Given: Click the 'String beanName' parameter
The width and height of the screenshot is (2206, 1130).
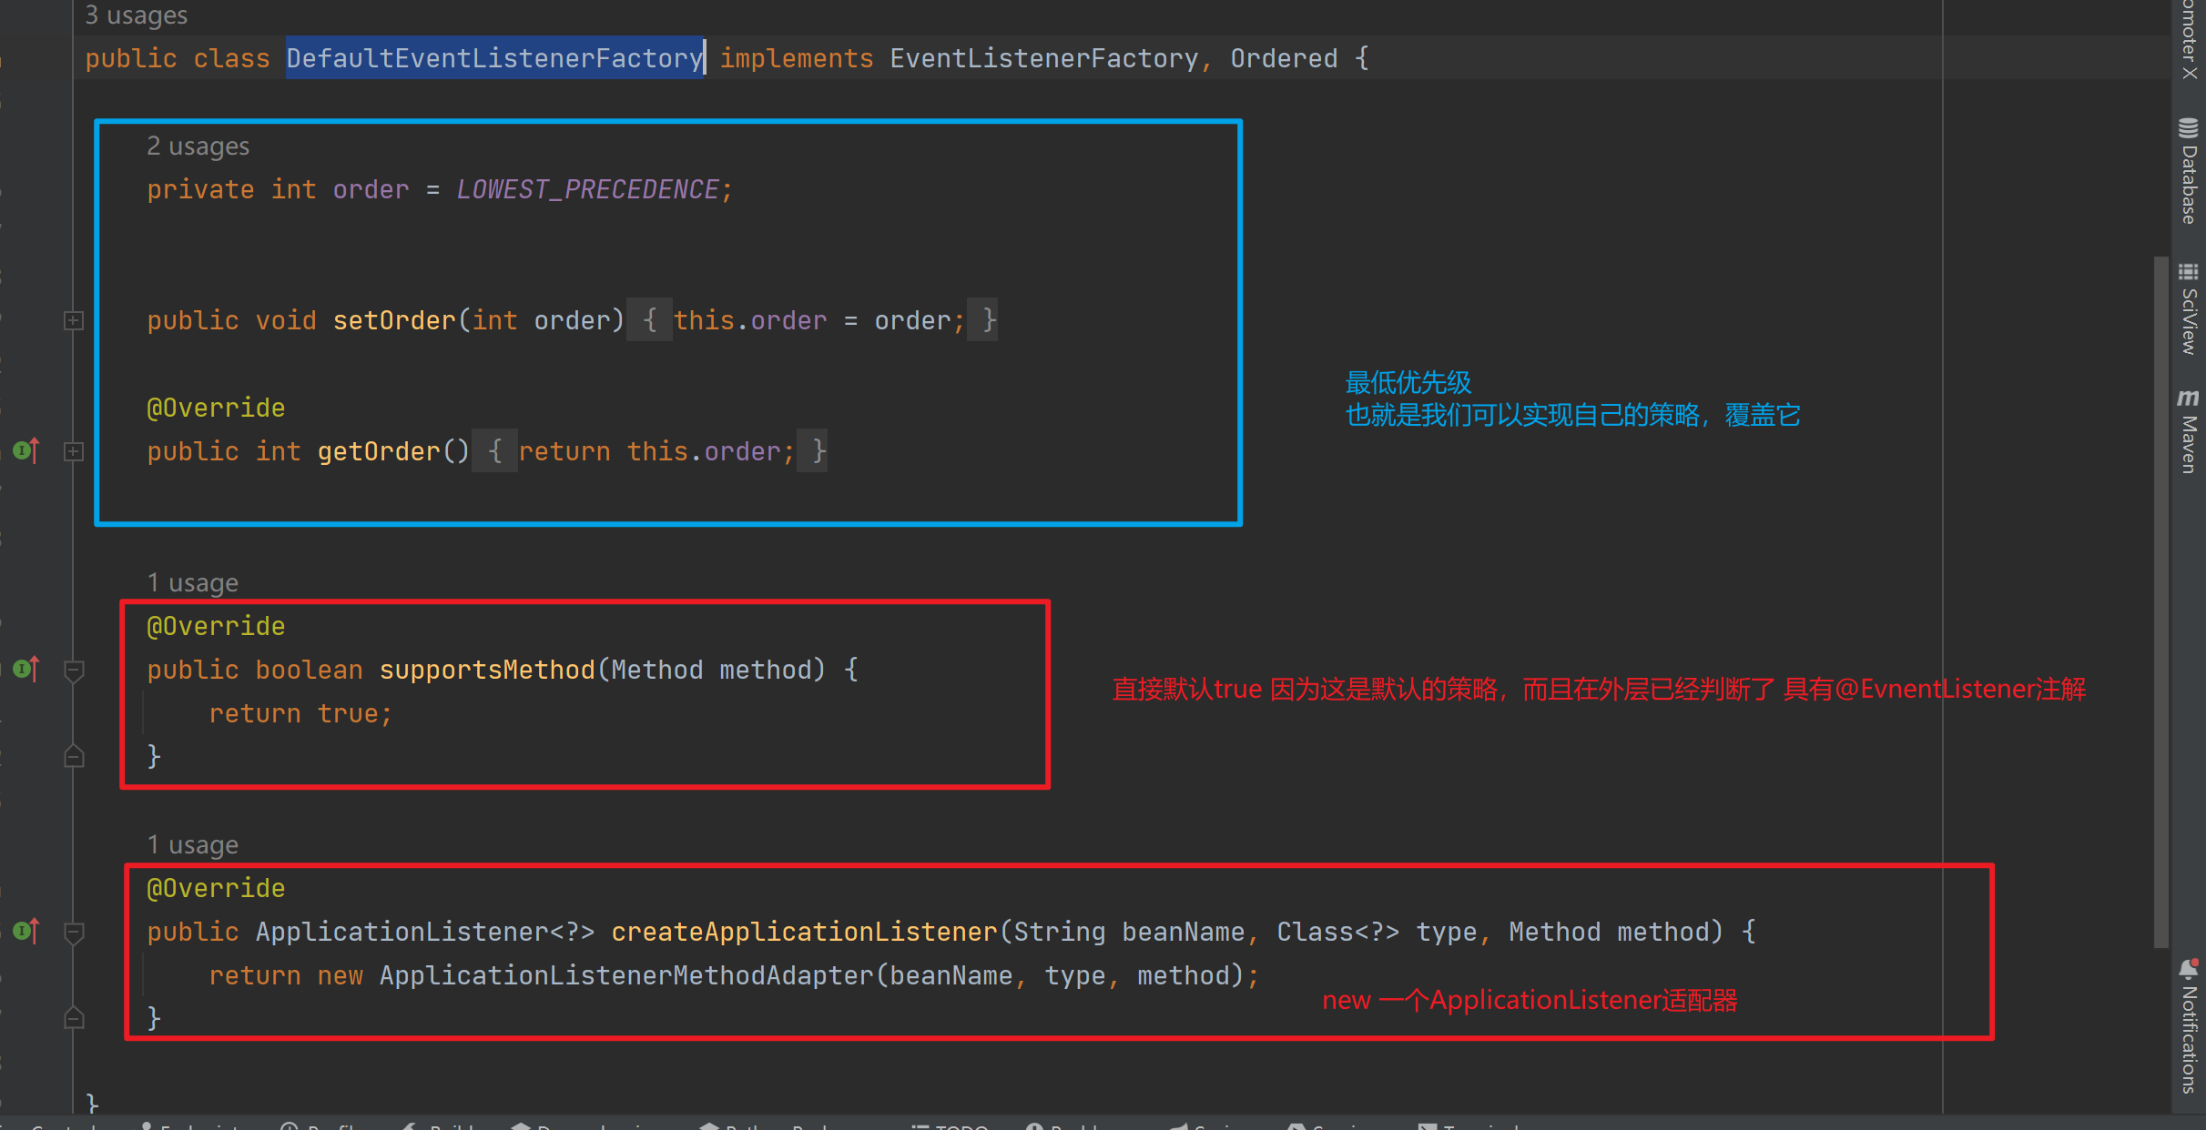Looking at the screenshot, I should [x=1129, y=932].
